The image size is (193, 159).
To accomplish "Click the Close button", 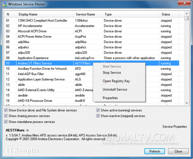I will [x=178, y=151].
